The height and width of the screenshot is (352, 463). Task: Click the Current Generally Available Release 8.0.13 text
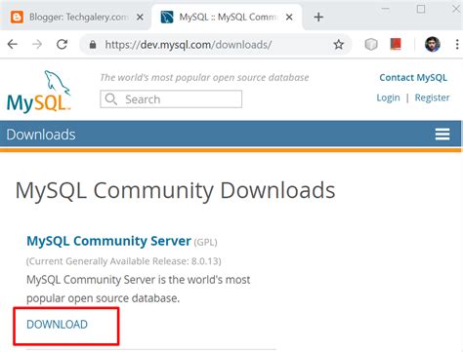124,261
